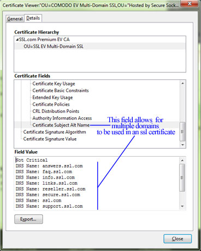Collapse the SSL.com Premium EV CA node

(x=17, y=39)
